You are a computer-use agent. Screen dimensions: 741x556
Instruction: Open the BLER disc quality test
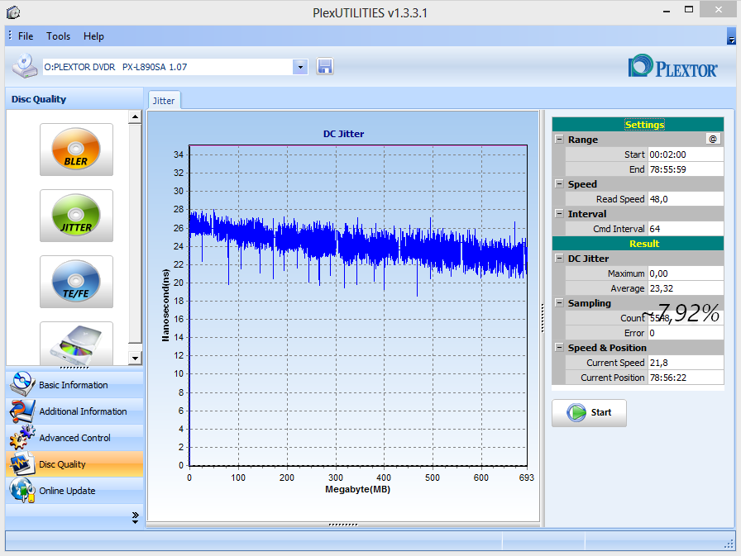76,150
